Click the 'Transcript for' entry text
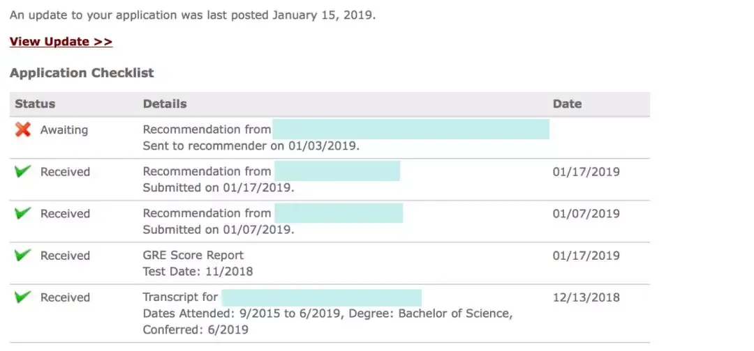Screen dimensions: 754x351 pyautogui.click(x=180, y=297)
